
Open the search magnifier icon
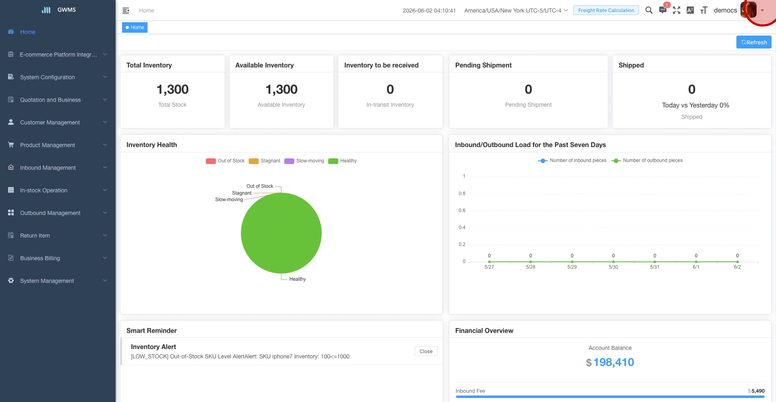(x=649, y=11)
